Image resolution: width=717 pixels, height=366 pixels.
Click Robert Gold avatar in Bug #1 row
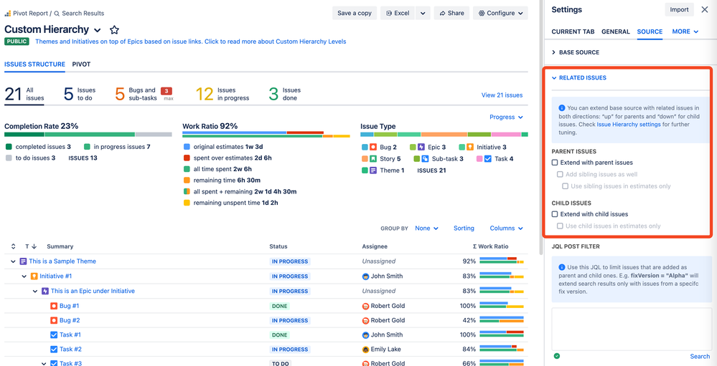(x=366, y=306)
